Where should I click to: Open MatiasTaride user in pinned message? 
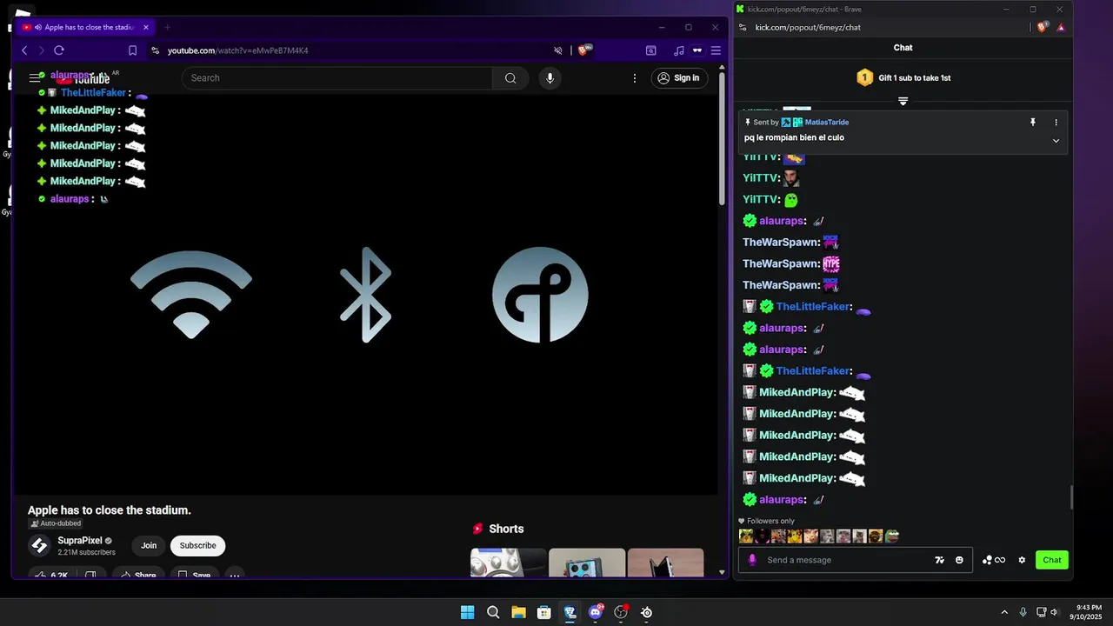pos(827,123)
